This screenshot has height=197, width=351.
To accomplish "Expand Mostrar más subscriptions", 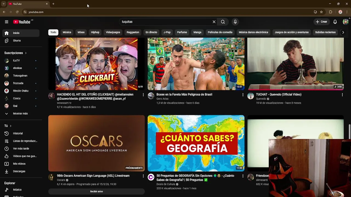I will coord(21,114).
